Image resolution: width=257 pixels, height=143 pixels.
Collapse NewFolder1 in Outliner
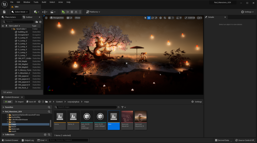coord(12,29)
